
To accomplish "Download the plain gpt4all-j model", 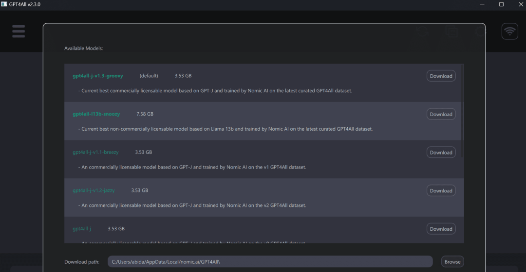I will pos(441,229).
